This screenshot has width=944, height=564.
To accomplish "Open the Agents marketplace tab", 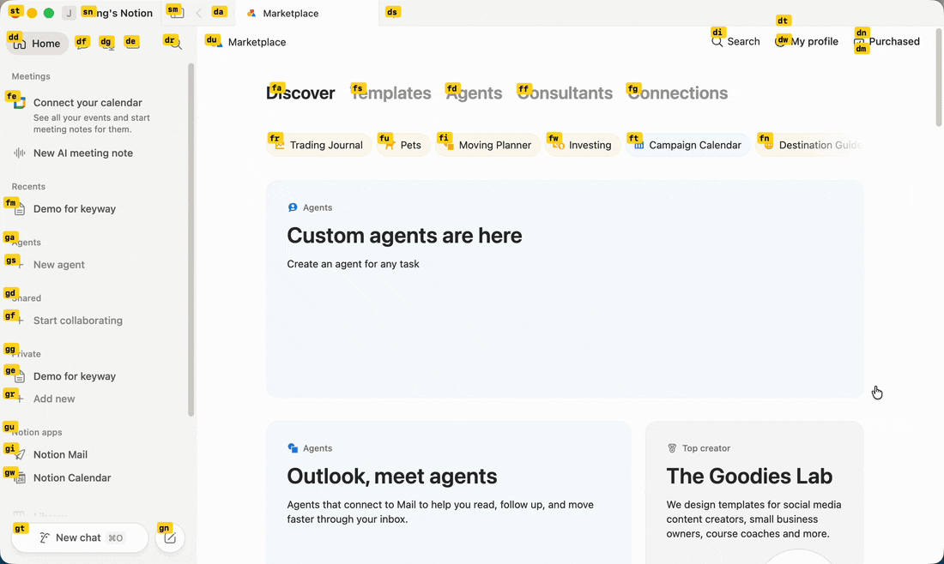I will pos(474,93).
